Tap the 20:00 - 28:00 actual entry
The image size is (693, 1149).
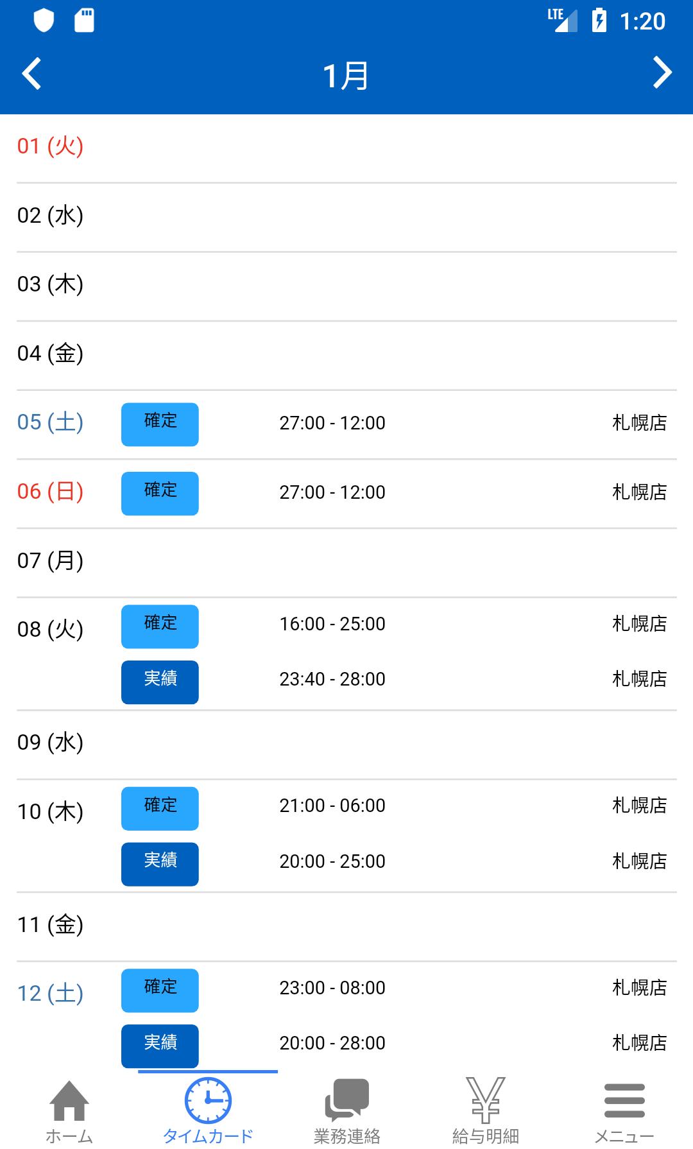coord(332,1043)
